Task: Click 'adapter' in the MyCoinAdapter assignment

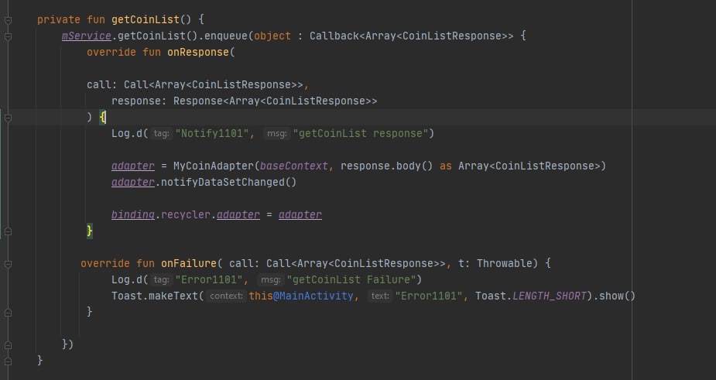Action: click(x=133, y=166)
